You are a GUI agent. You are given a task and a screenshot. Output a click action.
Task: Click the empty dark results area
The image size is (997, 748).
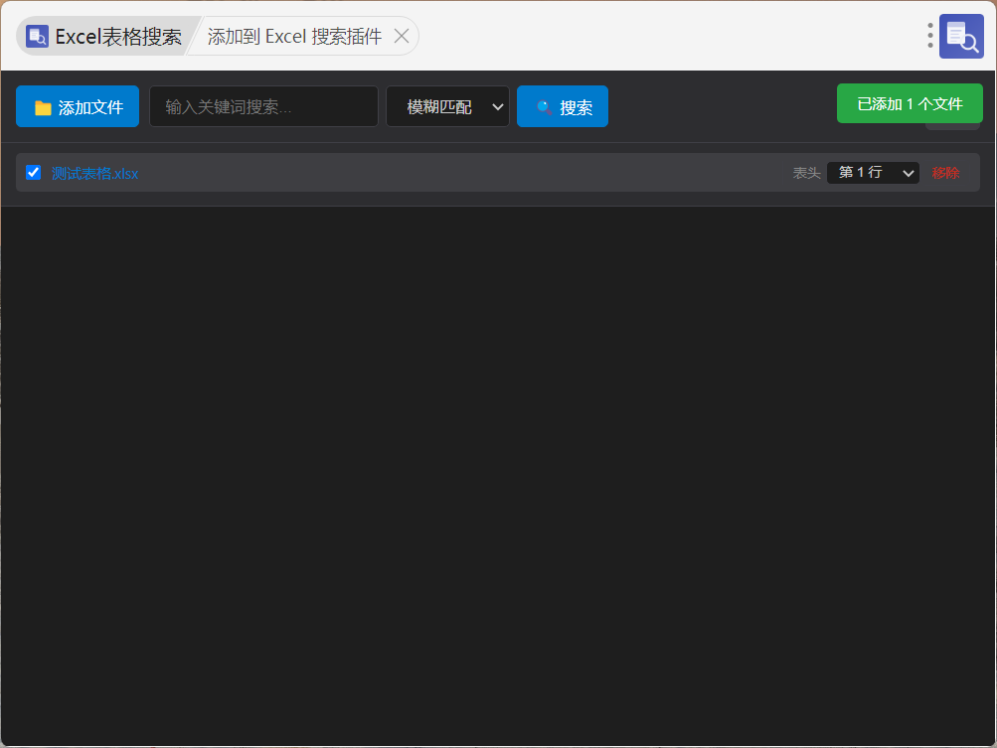coord(498,476)
